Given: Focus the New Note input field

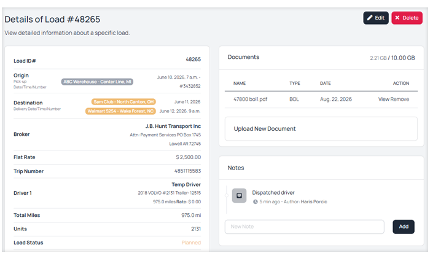Looking at the screenshot, I should pyautogui.click(x=305, y=227).
